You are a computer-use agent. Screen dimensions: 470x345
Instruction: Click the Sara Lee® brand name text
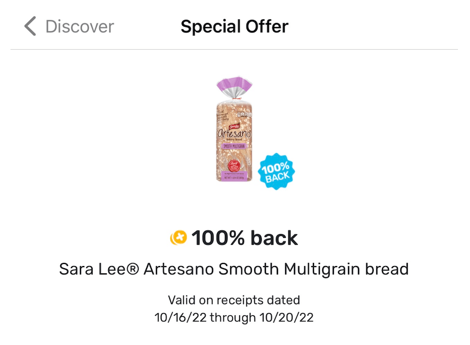click(x=99, y=269)
